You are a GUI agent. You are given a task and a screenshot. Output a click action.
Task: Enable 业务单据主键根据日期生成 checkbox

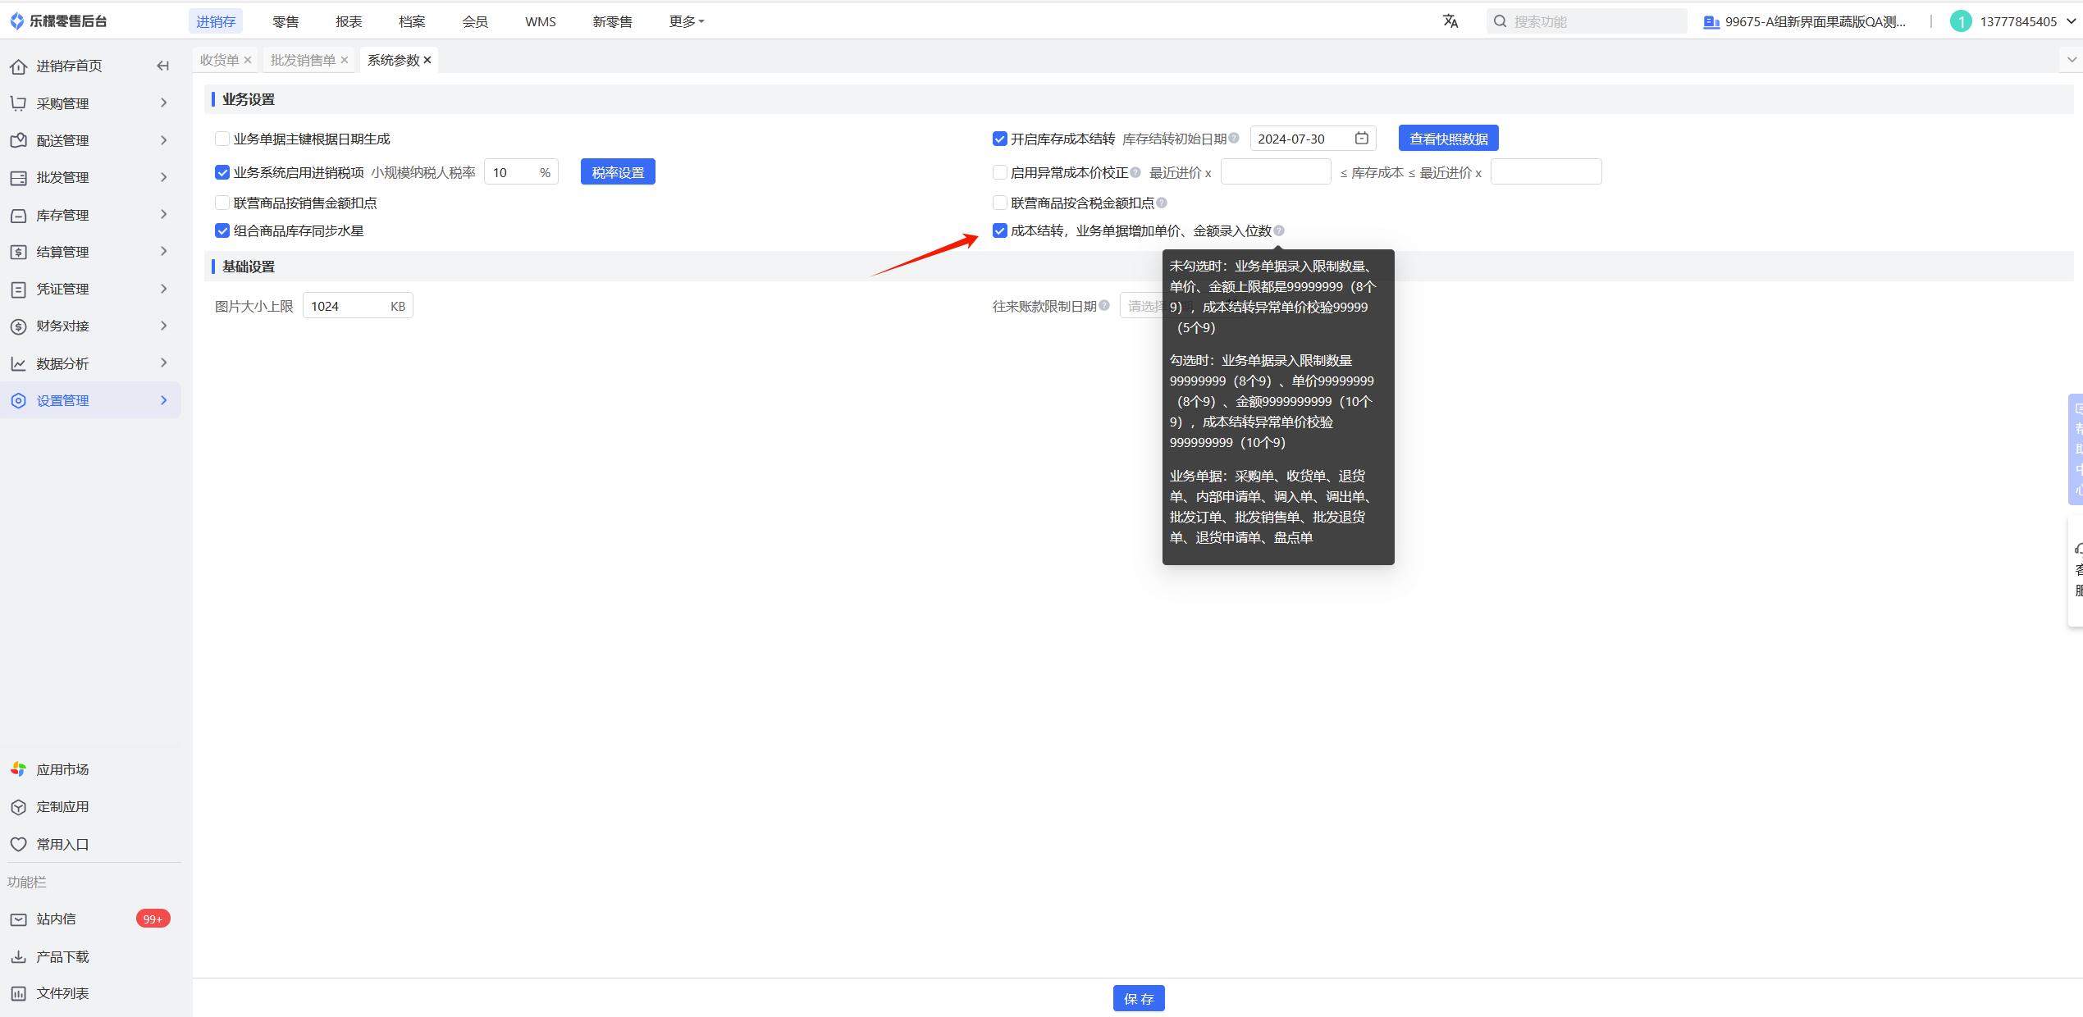(x=222, y=139)
